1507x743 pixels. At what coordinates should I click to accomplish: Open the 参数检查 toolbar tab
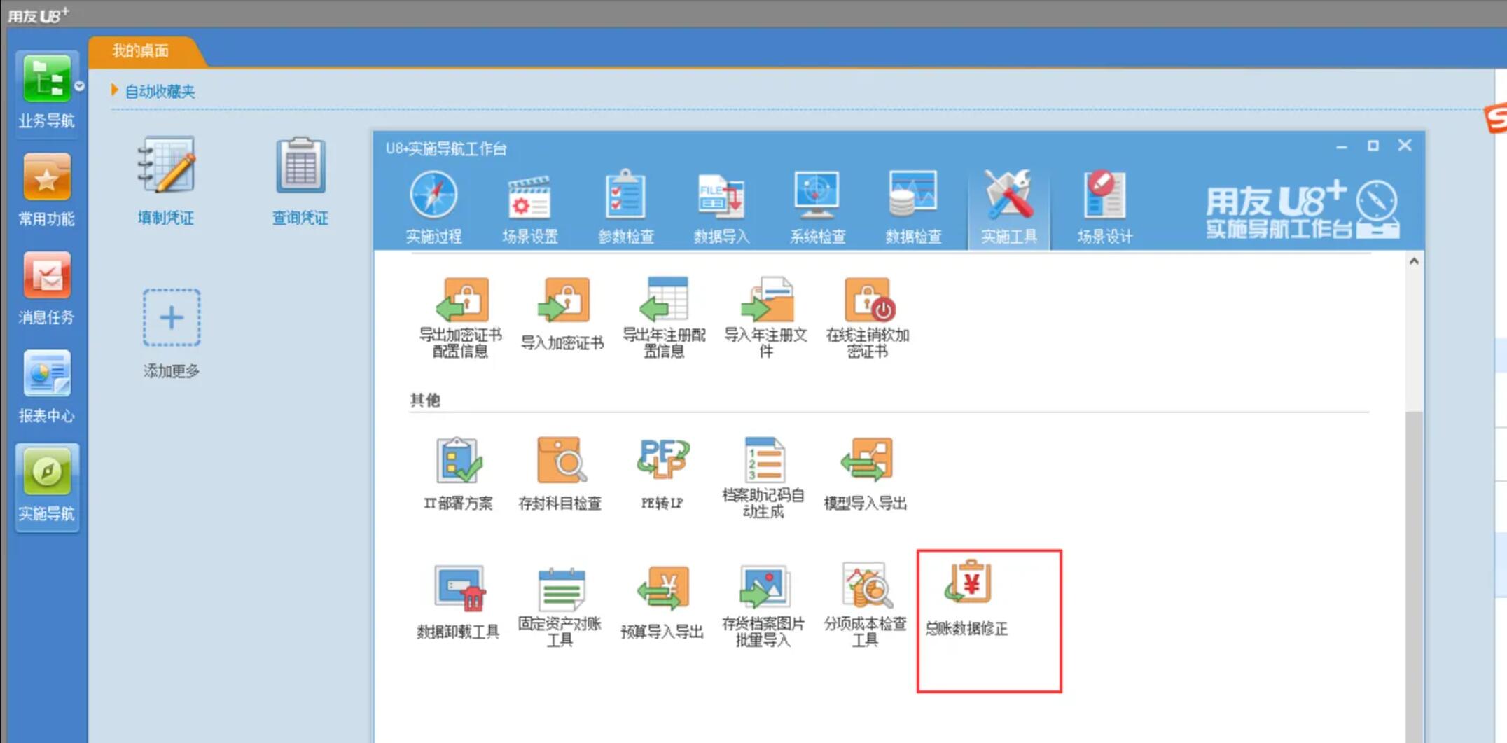(626, 207)
